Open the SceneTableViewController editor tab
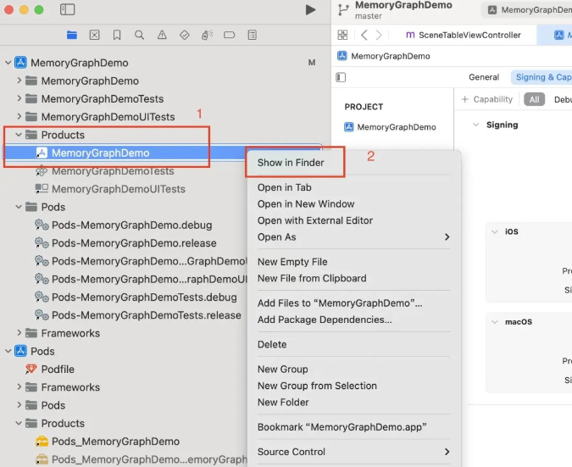The width and height of the screenshot is (572, 467). [x=464, y=35]
